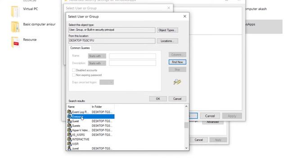This screenshot has height=162, width=288.
Task: Close the front Select User or Group dialog
Action: 185,16
